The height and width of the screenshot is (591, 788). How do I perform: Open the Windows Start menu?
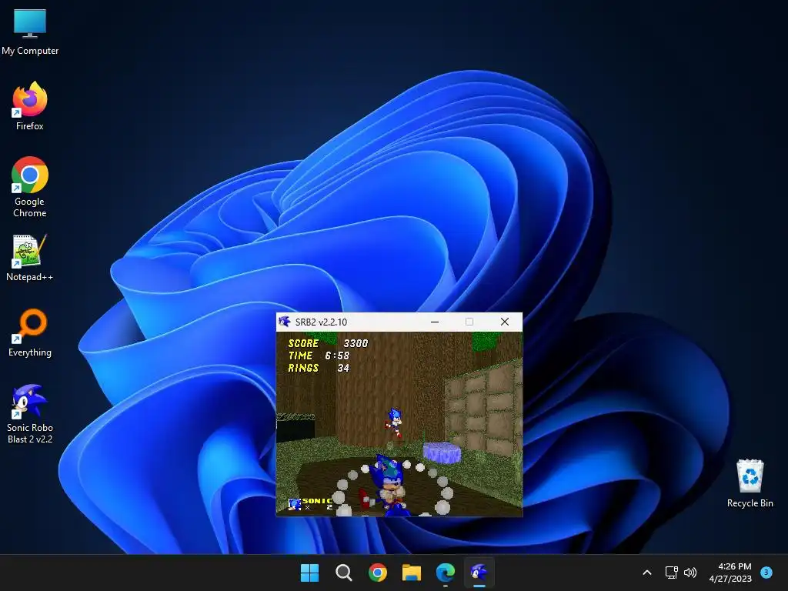(309, 573)
